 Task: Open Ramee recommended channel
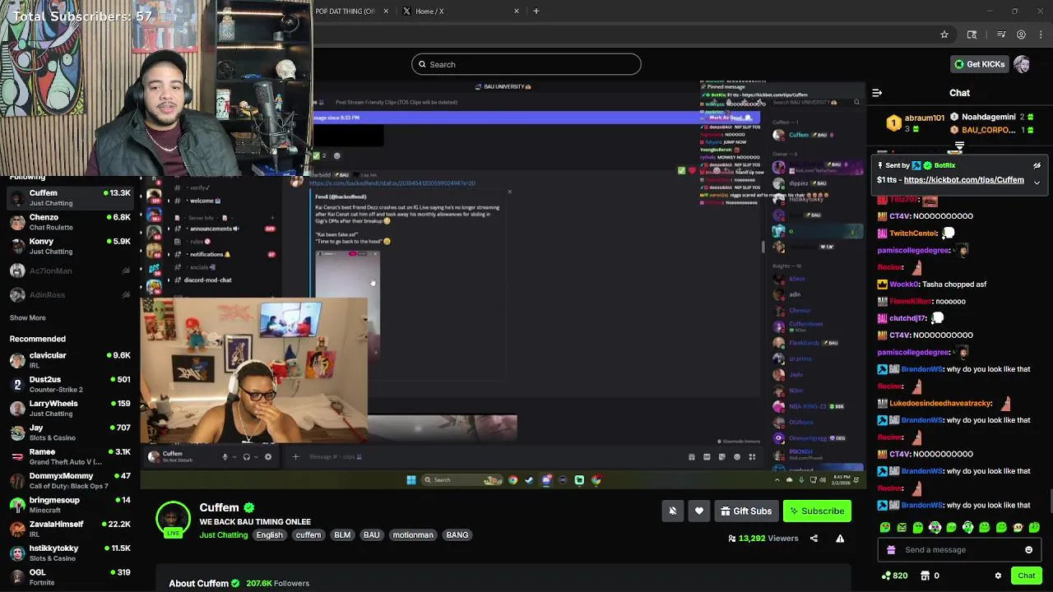click(x=70, y=456)
